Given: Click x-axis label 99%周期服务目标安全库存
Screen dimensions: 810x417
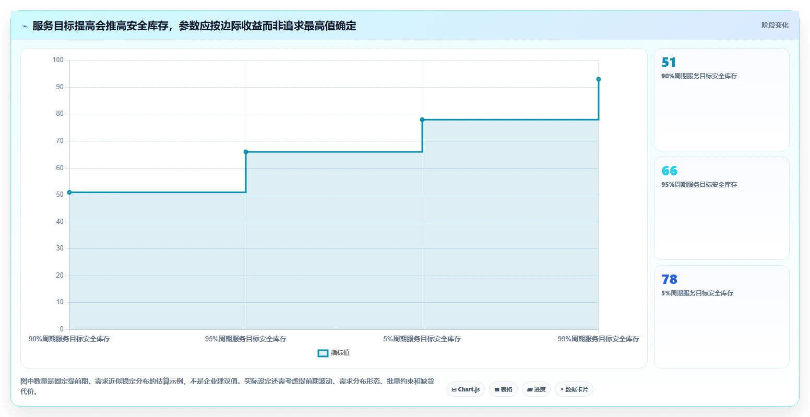Looking at the screenshot, I should 599,339.
